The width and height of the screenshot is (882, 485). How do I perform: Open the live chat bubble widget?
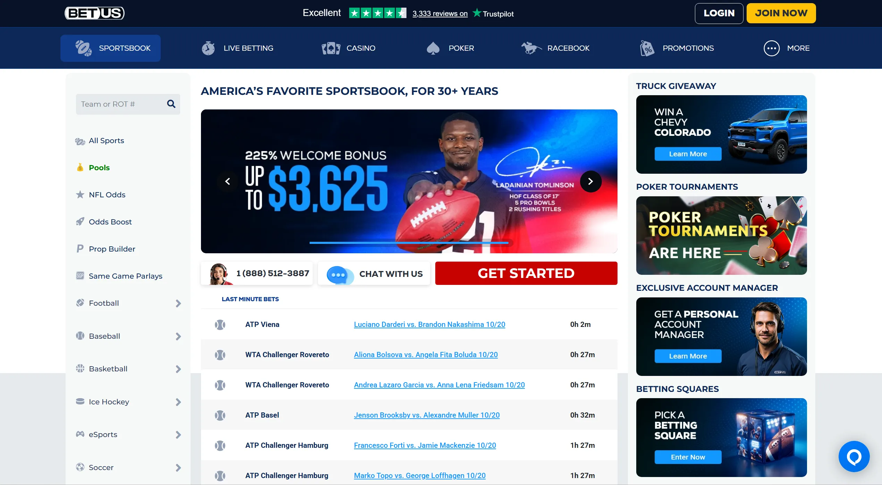point(854,457)
